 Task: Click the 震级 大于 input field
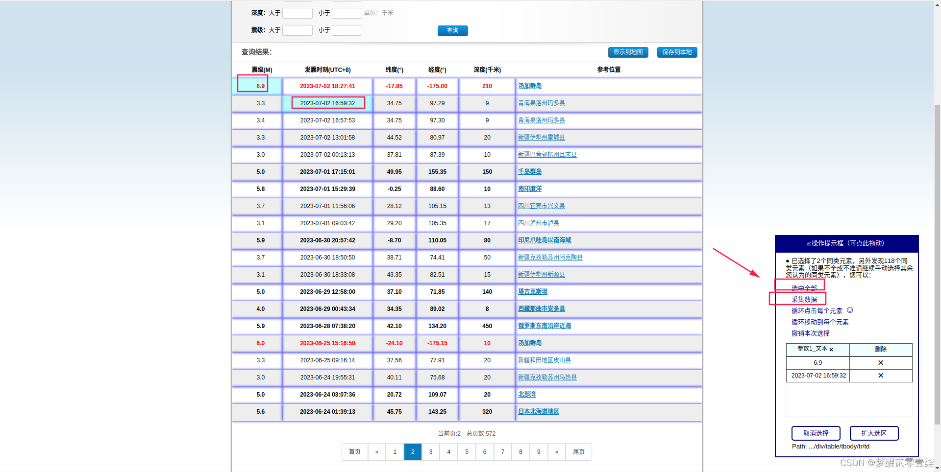(297, 30)
